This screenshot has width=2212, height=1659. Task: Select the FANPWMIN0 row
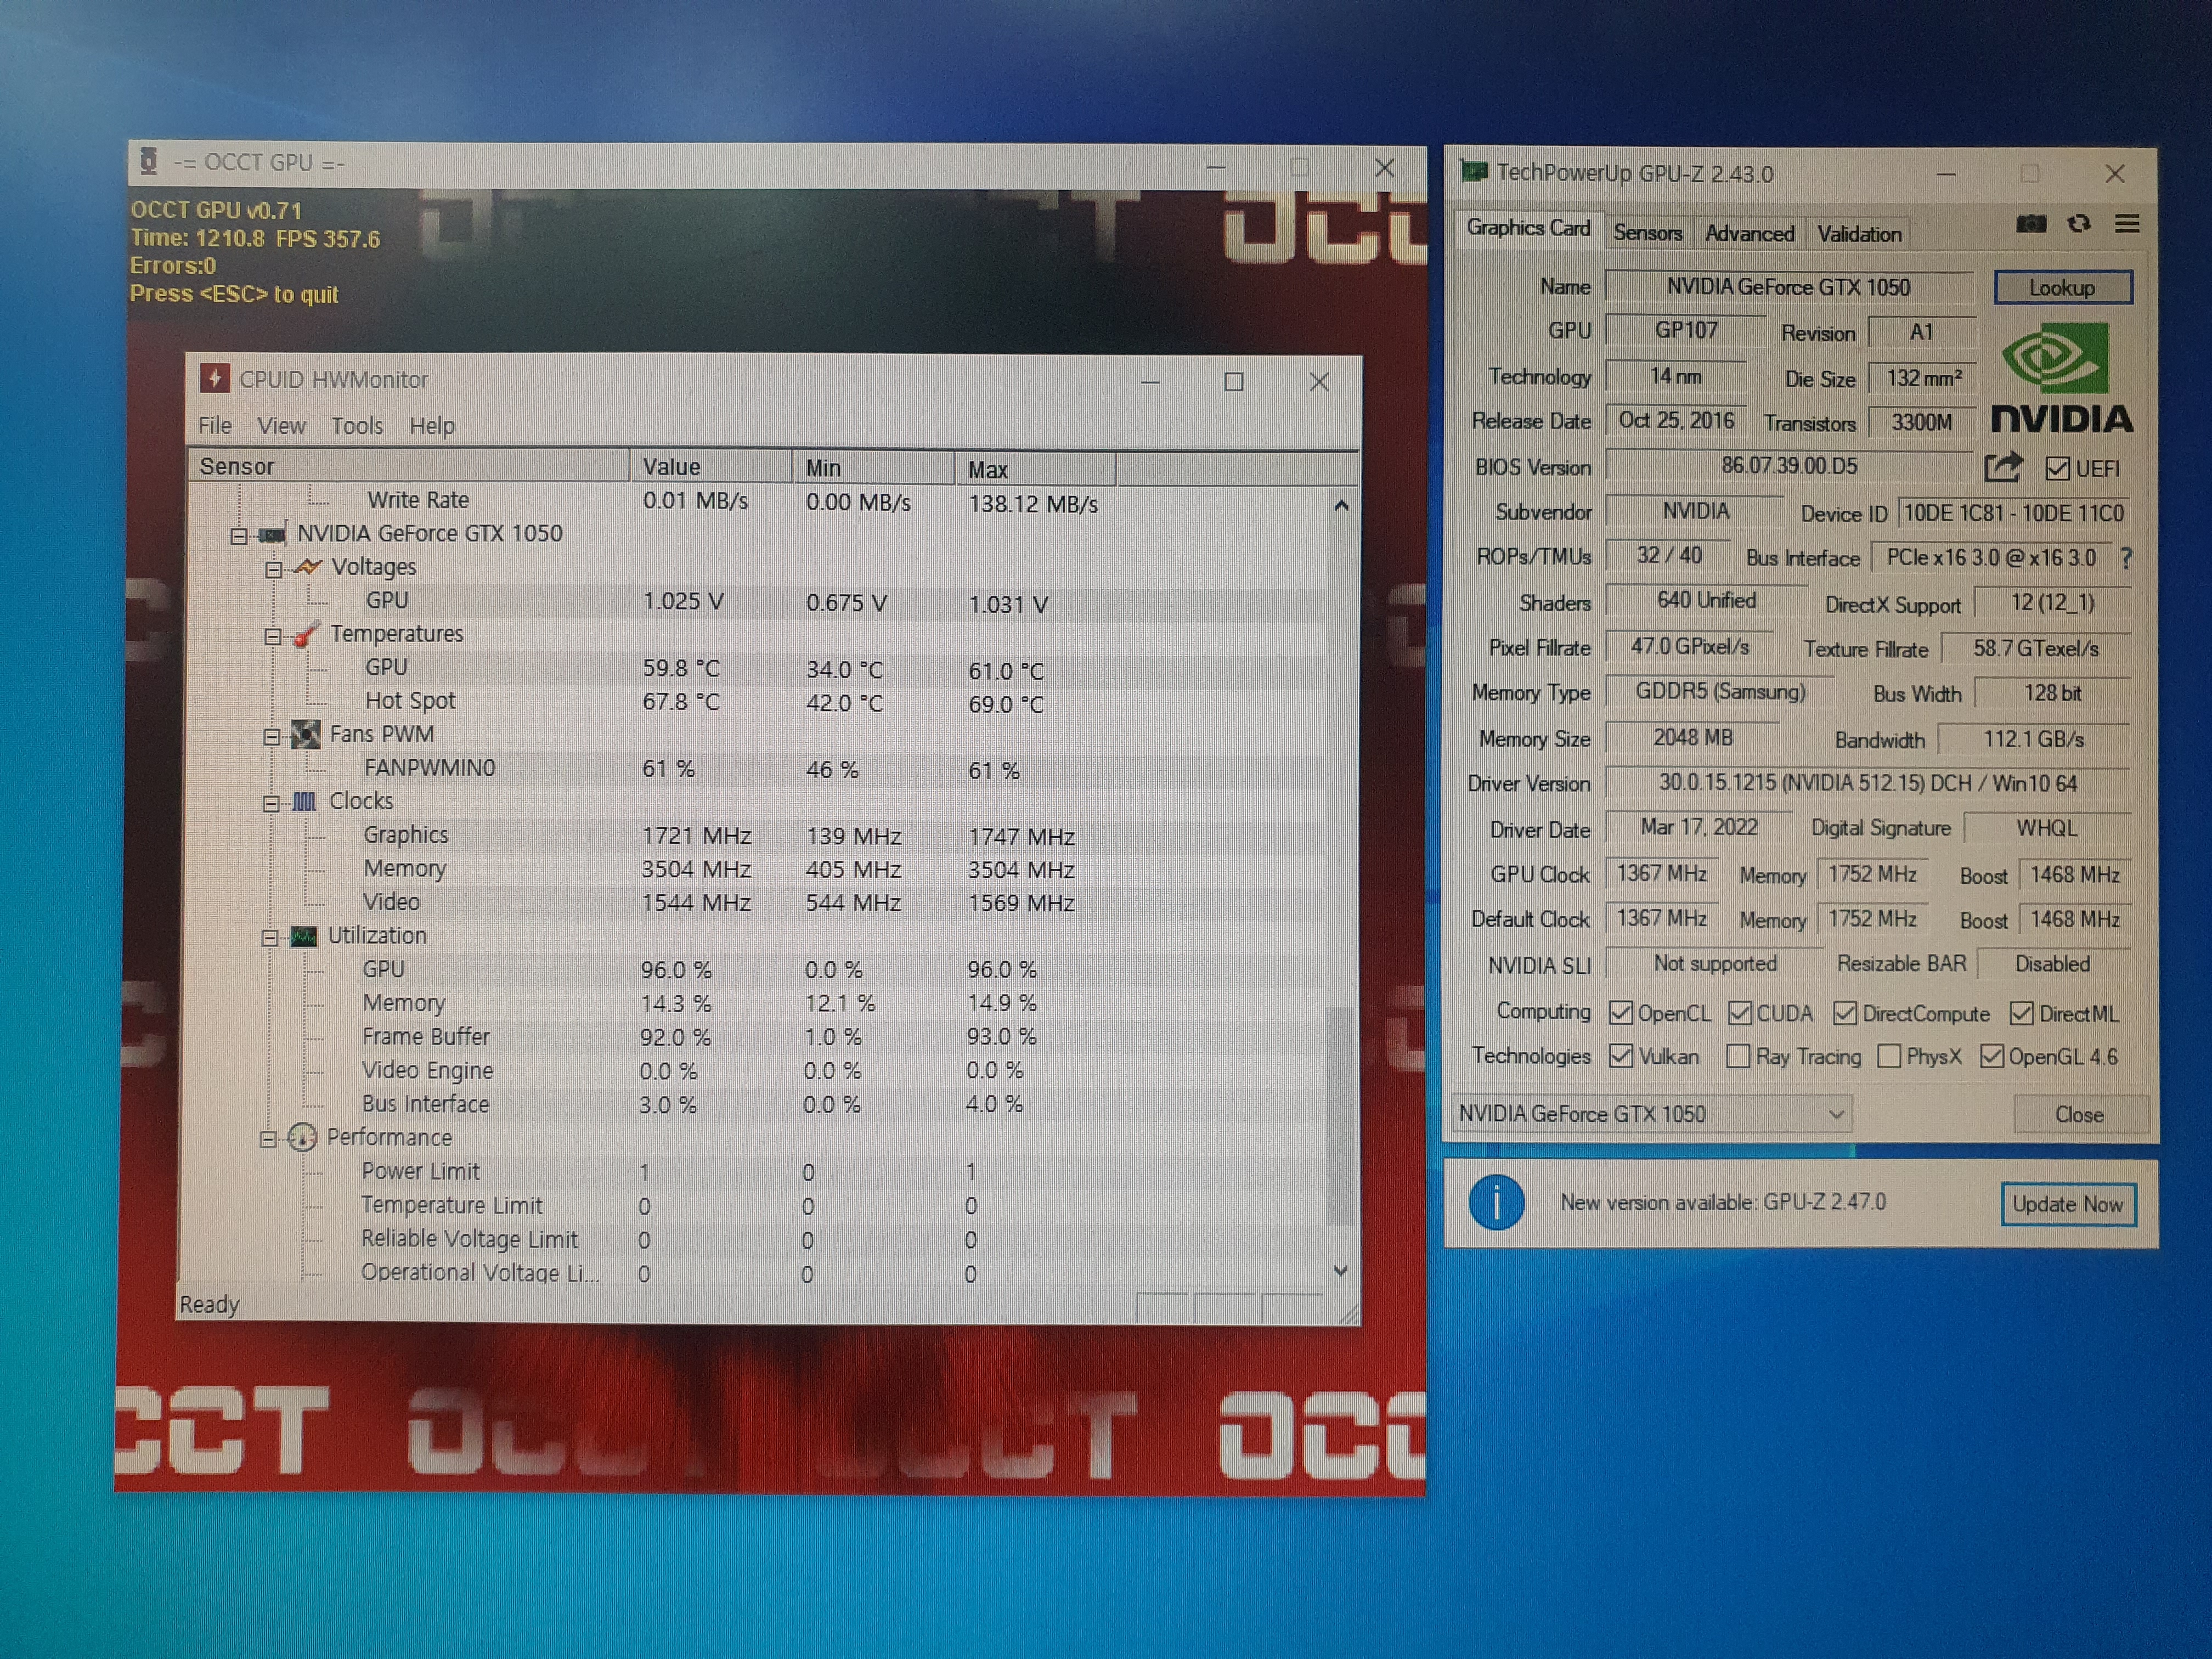coord(756,769)
